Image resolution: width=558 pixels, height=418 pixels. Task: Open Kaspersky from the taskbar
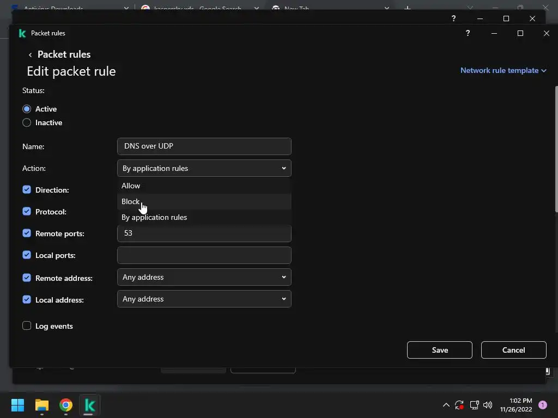click(90, 405)
